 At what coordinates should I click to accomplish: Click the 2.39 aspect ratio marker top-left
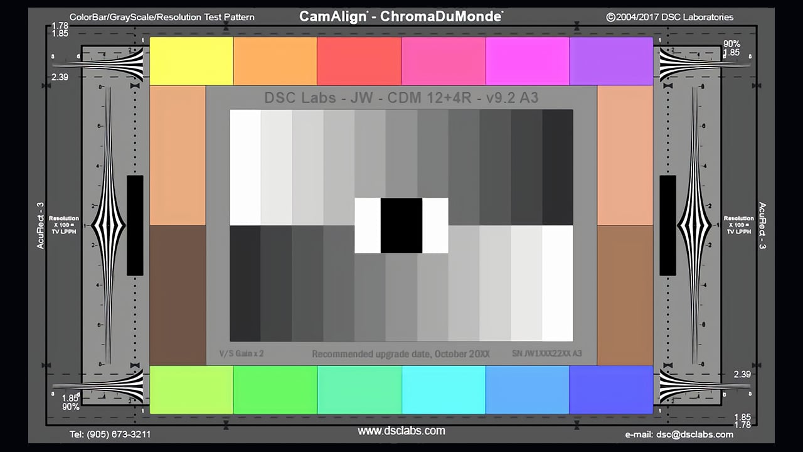[x=60, y=77]
